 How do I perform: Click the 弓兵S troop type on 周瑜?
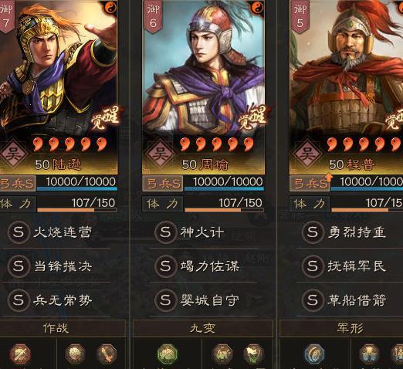163,184
